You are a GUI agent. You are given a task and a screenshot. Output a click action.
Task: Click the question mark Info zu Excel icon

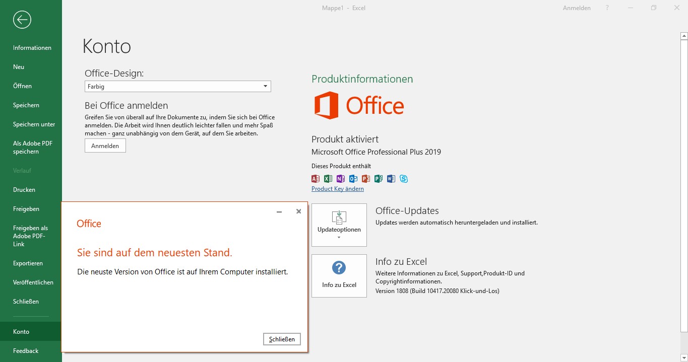pos(339,267)
